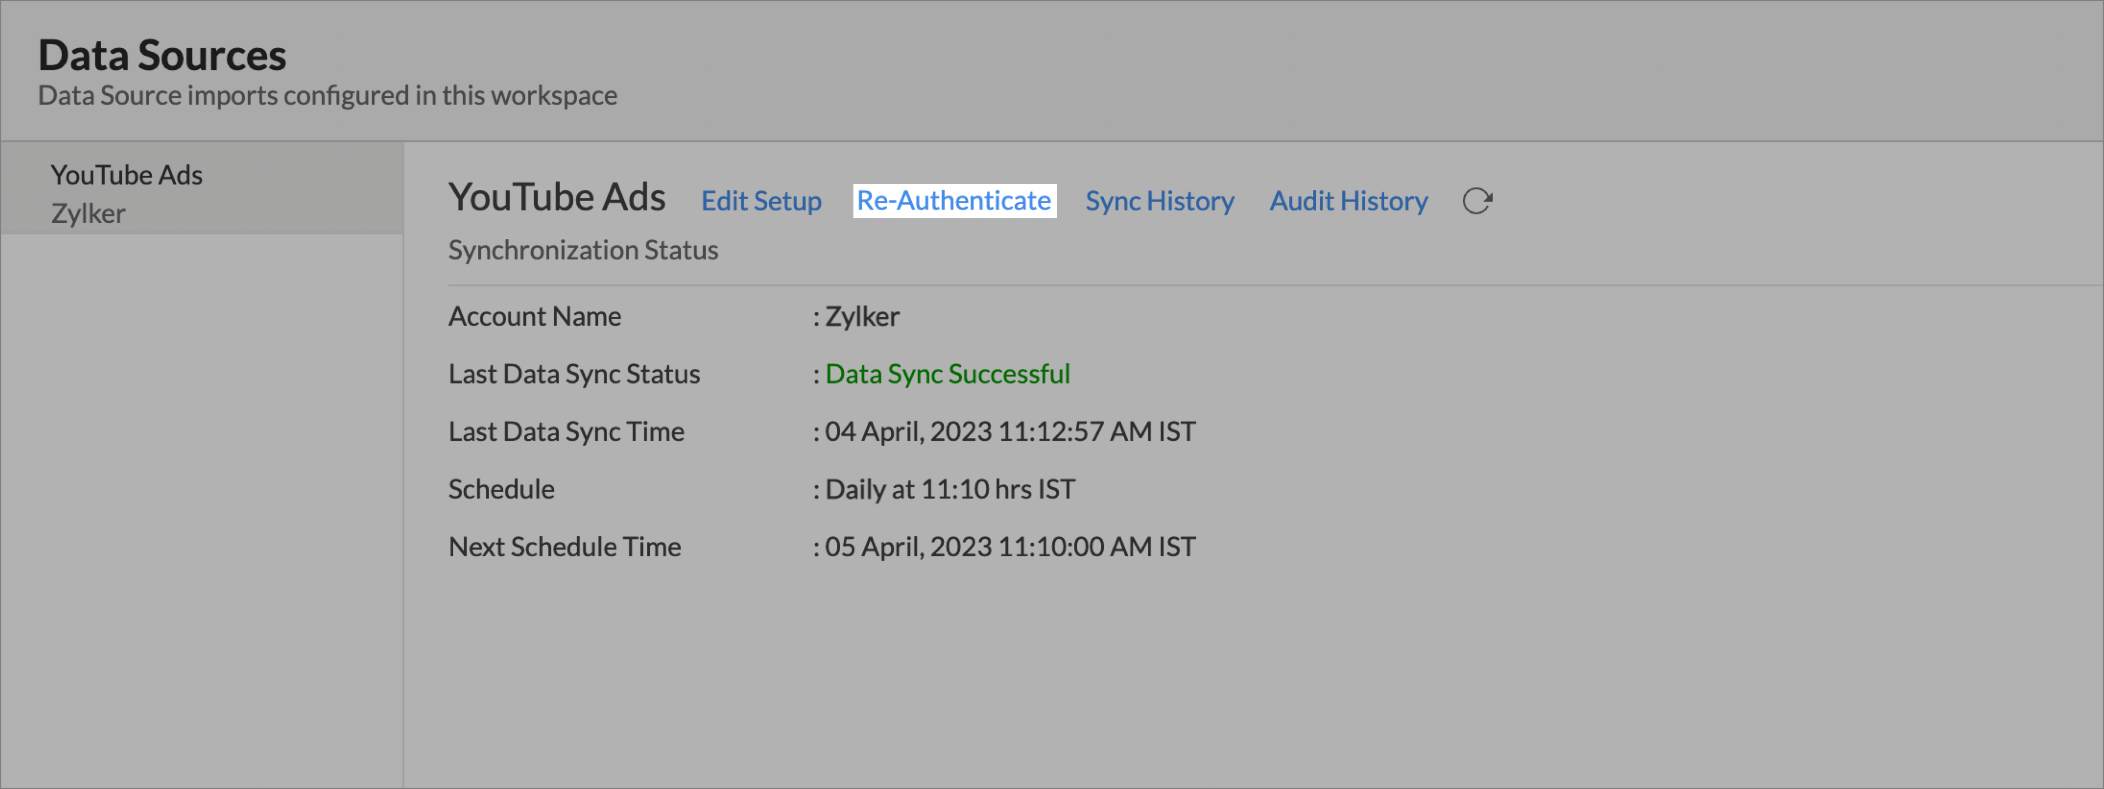Open Audit History

tap(1348, 201)
